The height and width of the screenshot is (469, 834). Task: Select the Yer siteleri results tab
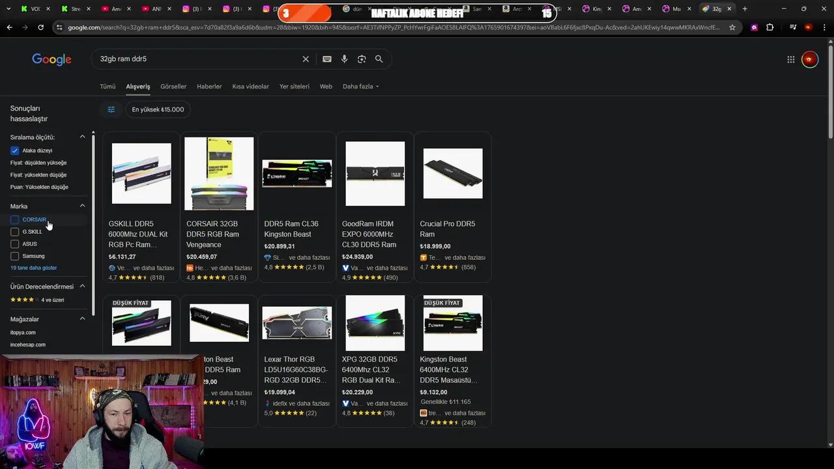pyautogui.click(x=295, y=87)
